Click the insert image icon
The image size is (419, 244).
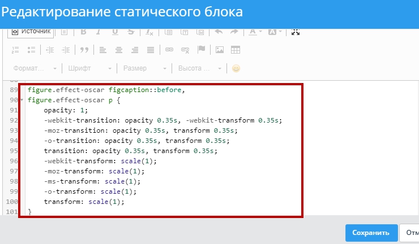pos(220,50)
